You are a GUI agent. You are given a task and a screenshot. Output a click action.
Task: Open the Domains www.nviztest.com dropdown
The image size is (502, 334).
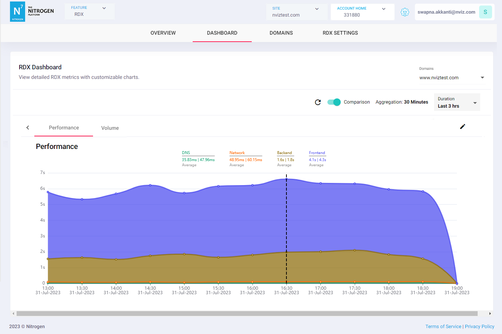point(451,78)
